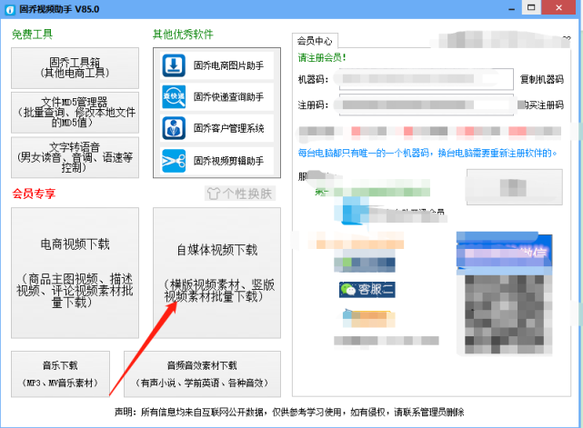This screenshot has height=428, width=583.
Task: Click the 复制机器码 link
Action: tap(542, 79)
